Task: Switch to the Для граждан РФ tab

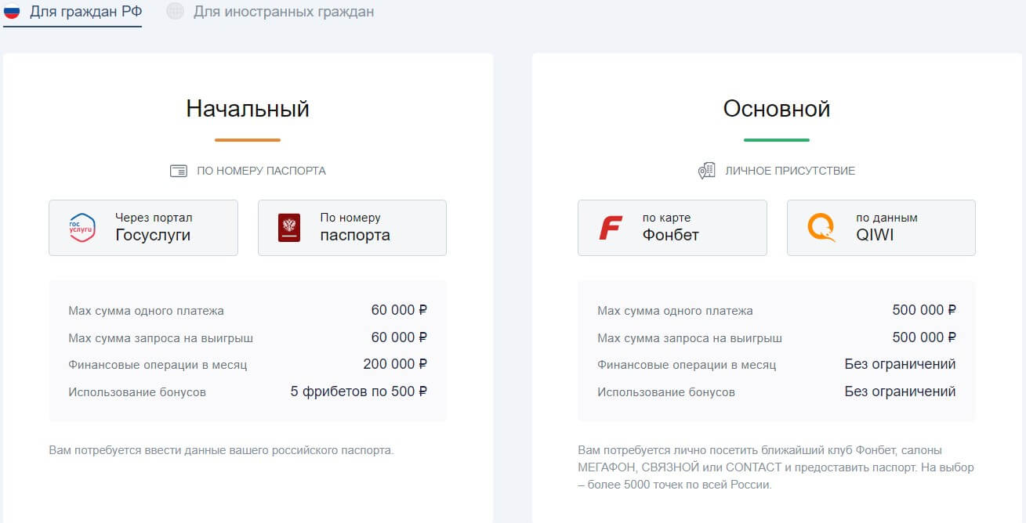Action: pos(85,12)
